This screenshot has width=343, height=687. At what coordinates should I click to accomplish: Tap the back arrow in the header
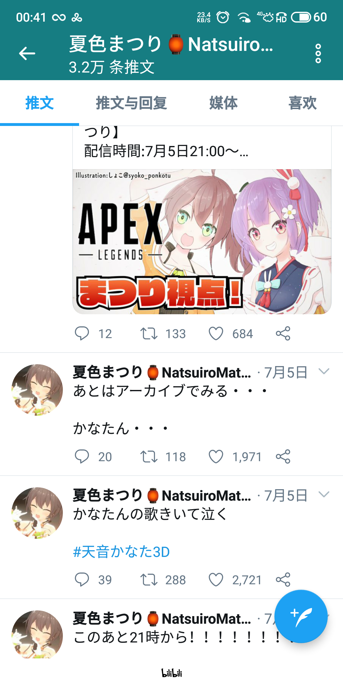click(27, 53)
